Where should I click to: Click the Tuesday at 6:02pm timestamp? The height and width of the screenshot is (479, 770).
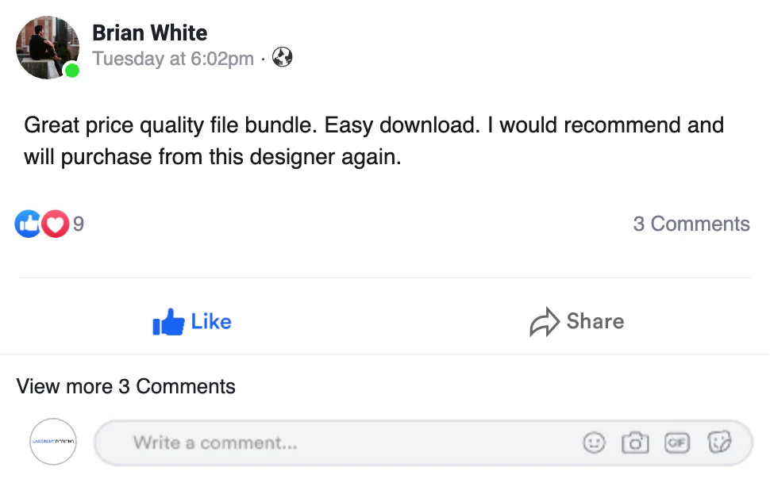[x=173, y=59]
